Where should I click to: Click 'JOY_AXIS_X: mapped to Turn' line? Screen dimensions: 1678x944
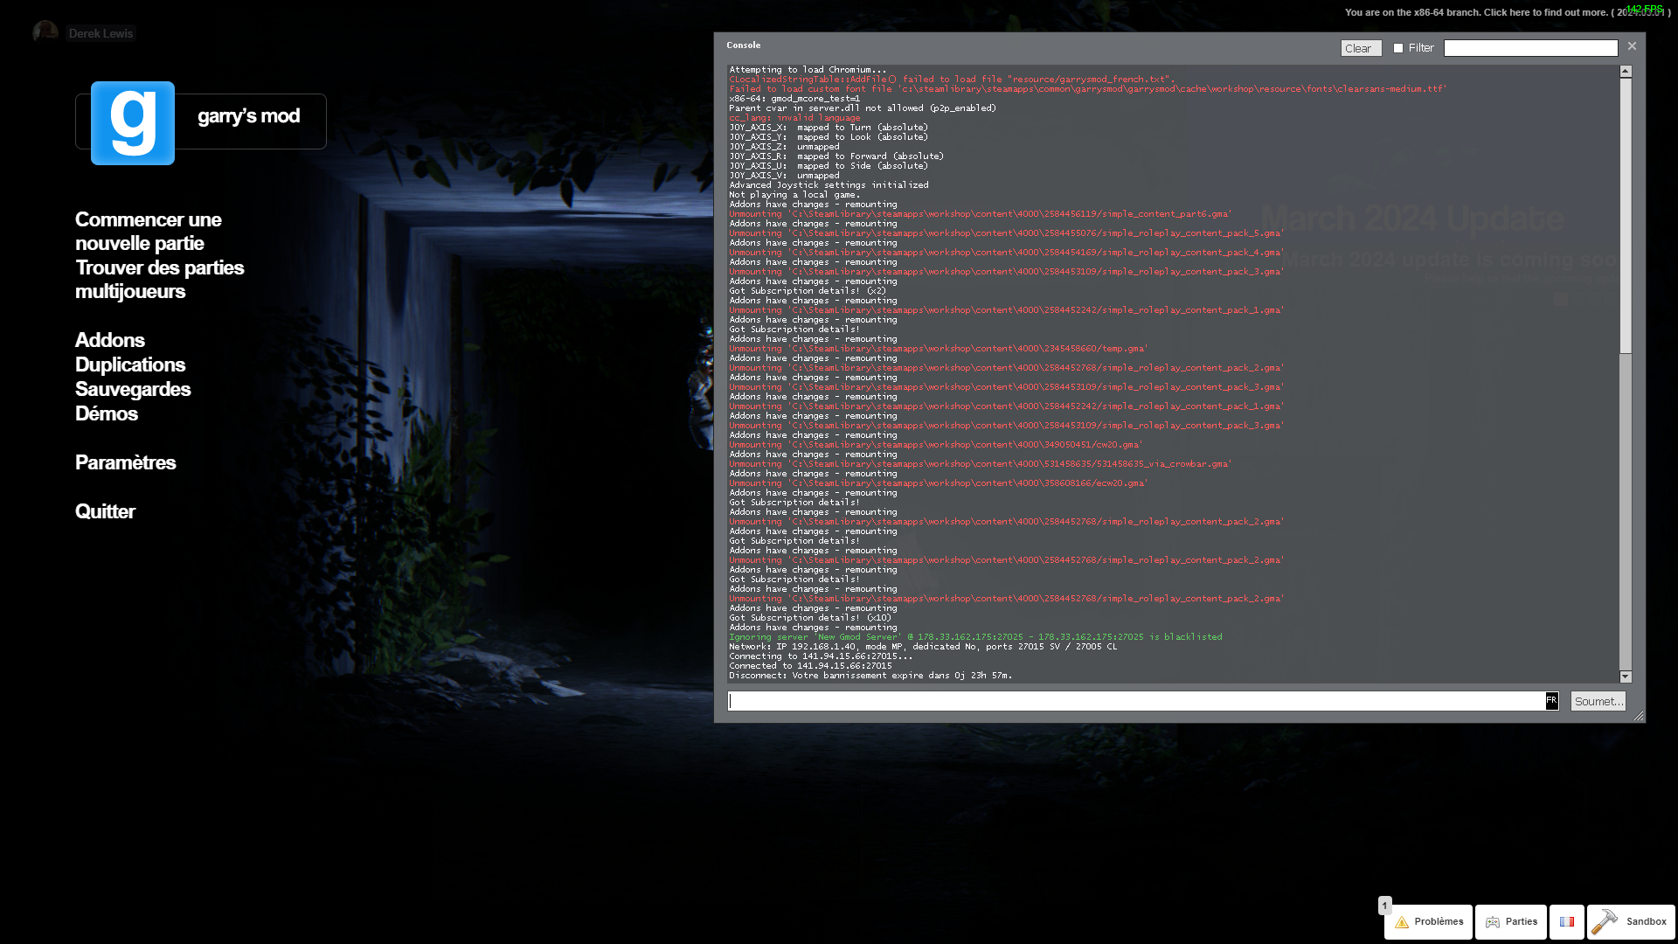coord(829,128)
